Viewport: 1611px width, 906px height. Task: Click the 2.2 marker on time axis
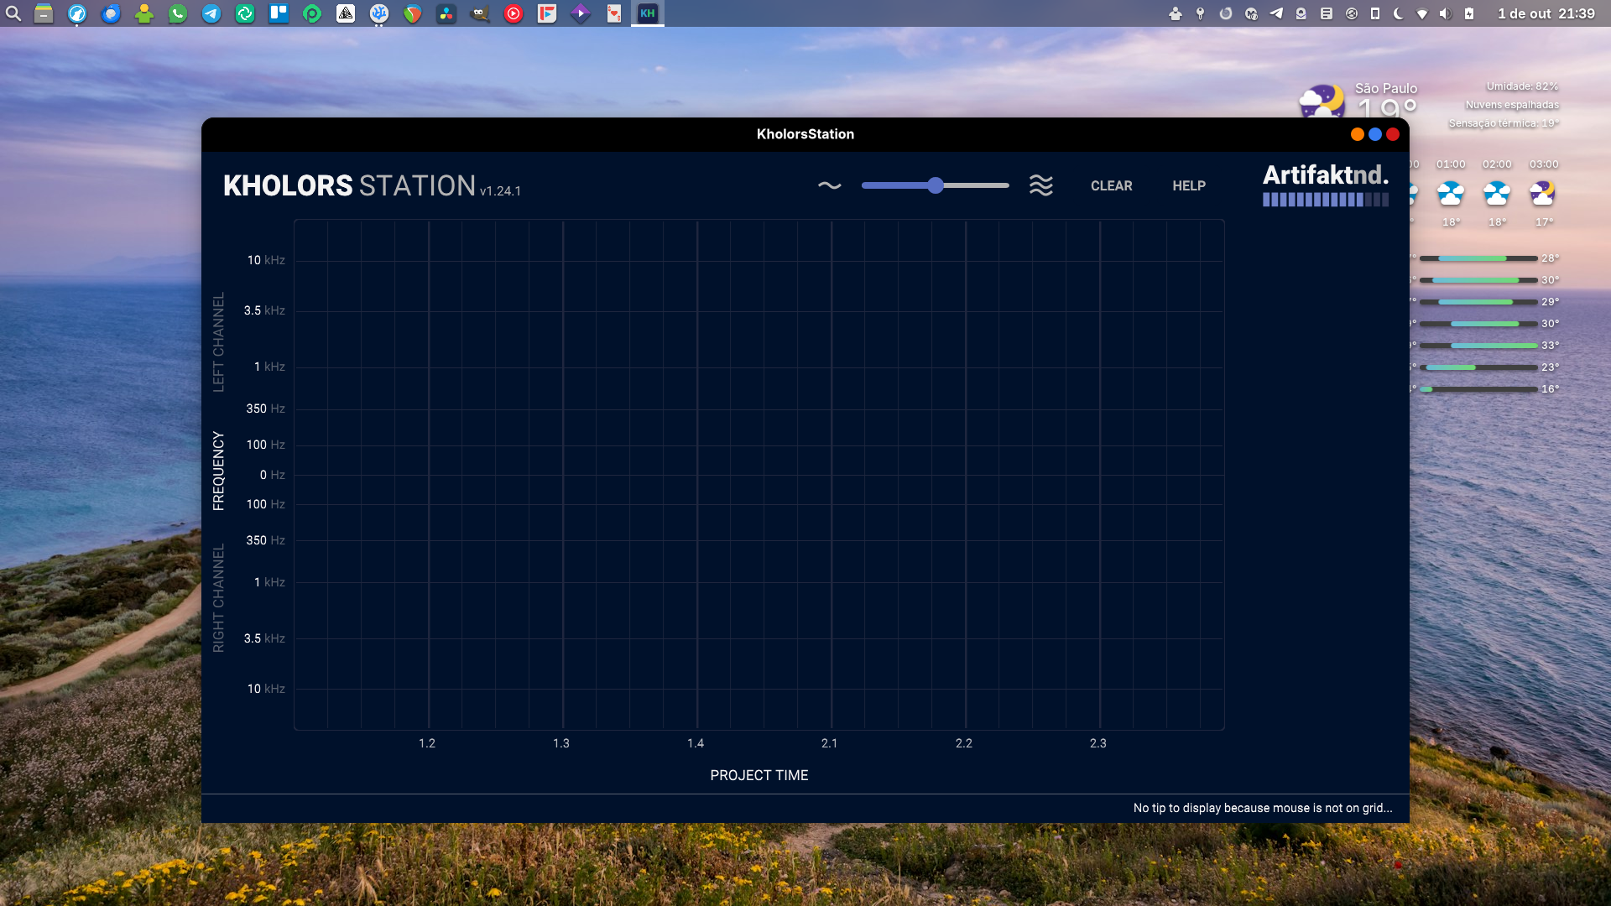(x=963, y=743)
